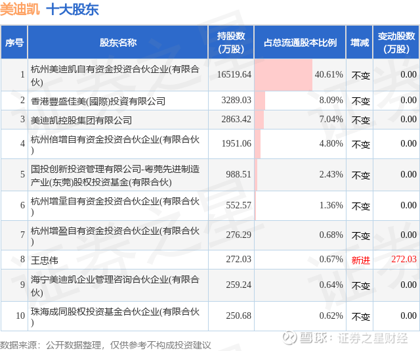Click shareholder 美迪凯控股集团有限公司
Image resolution: width=420 pixels, height=351 pixels.
[x=81, y=120]
